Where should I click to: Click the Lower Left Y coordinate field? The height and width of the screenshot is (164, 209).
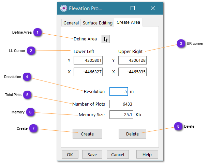[x=88, y=60]
